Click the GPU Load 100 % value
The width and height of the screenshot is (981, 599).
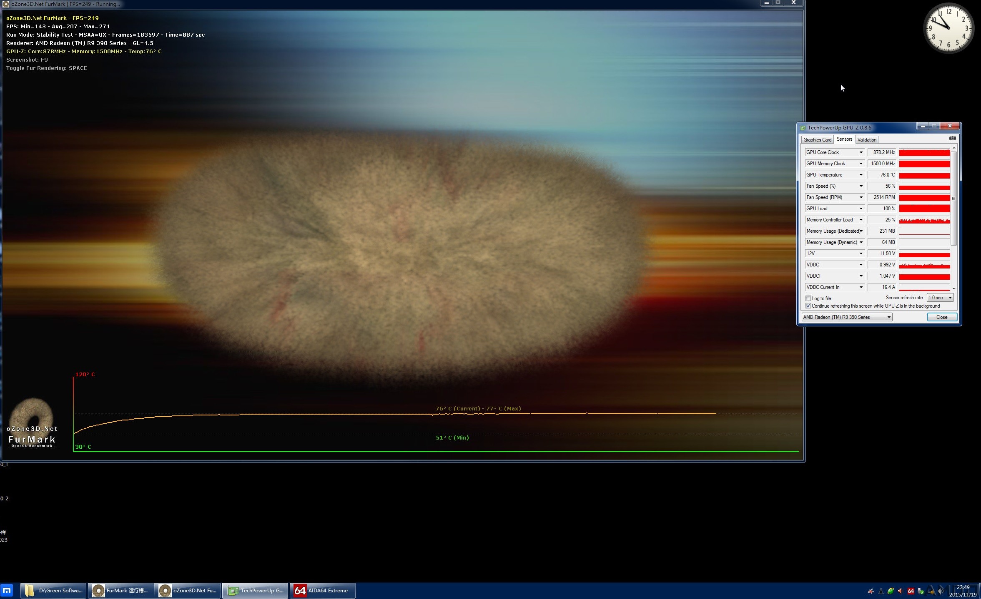pos(882,209)
